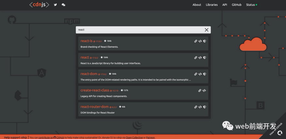Click the @ 15.7.0 version label
This screenshot has width=286, height=139.
coord(114,91)
